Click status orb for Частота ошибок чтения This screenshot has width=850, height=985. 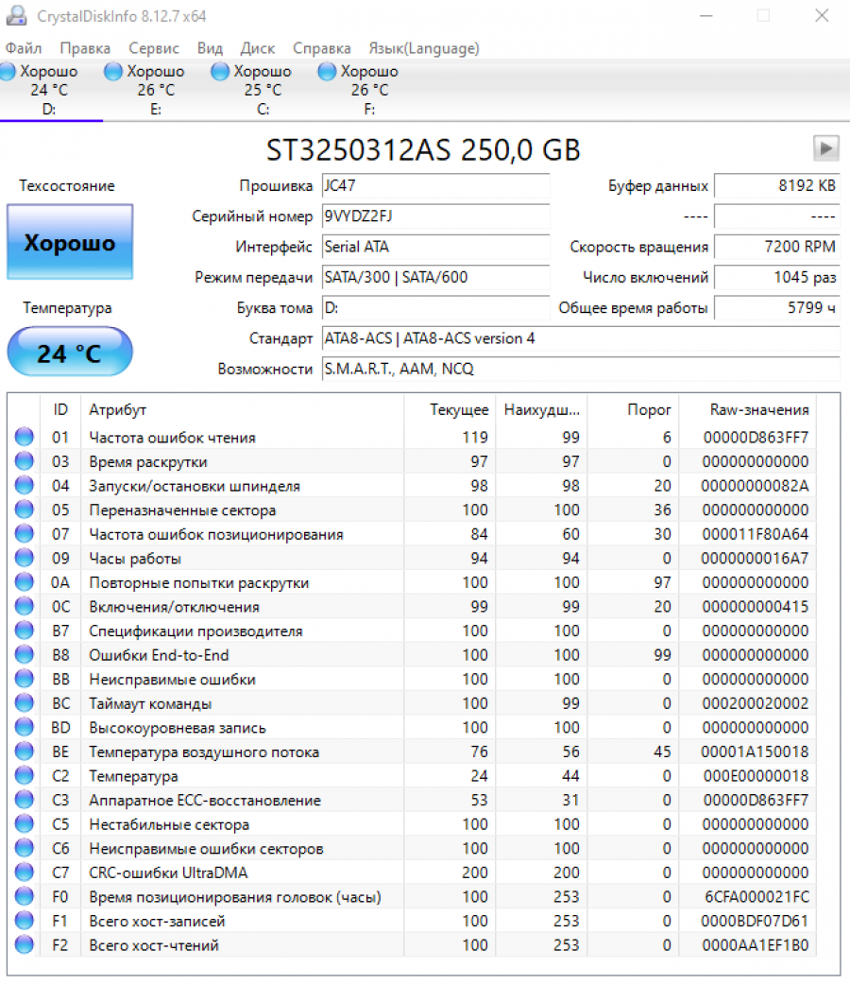[24, 437]
